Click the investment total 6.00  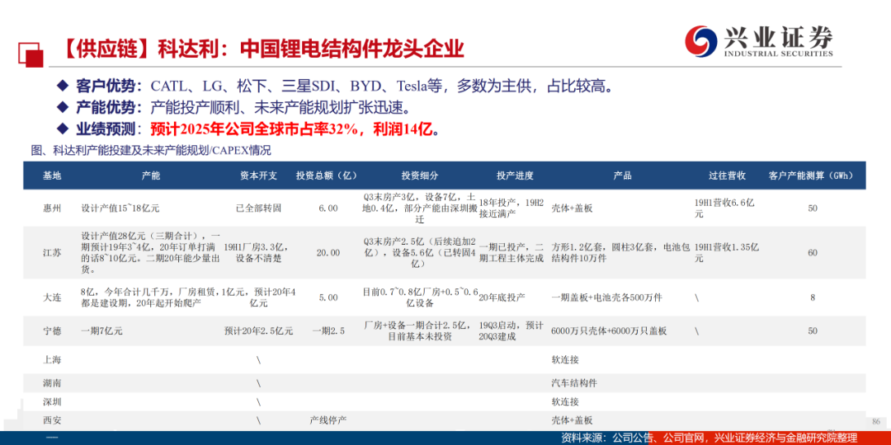(x=328, y=208)
